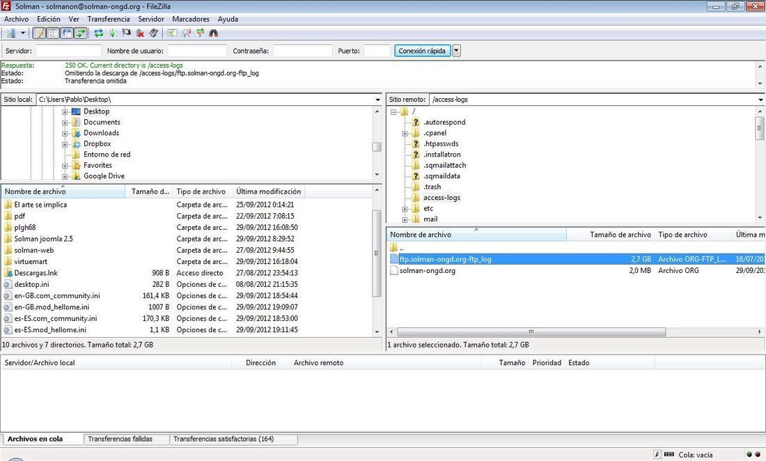Expand the Desktop folder in local tree
Screen dimensions: 766x461
pos(65,112)
